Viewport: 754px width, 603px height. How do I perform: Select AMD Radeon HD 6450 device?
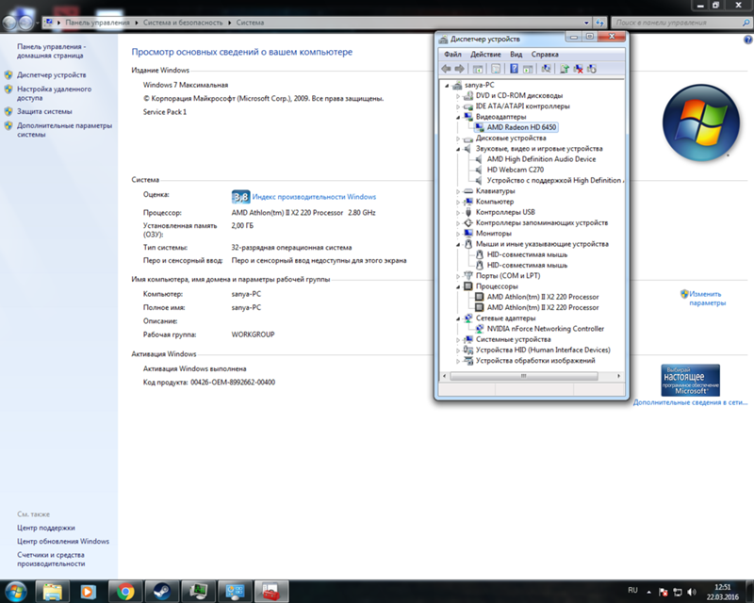(522, 127)
